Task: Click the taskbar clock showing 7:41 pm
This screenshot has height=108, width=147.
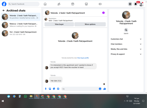Action: (137, 101)
